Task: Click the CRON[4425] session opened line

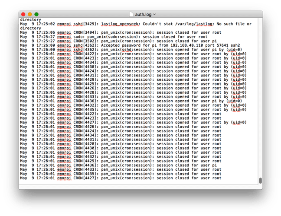Action: point(133,84)
